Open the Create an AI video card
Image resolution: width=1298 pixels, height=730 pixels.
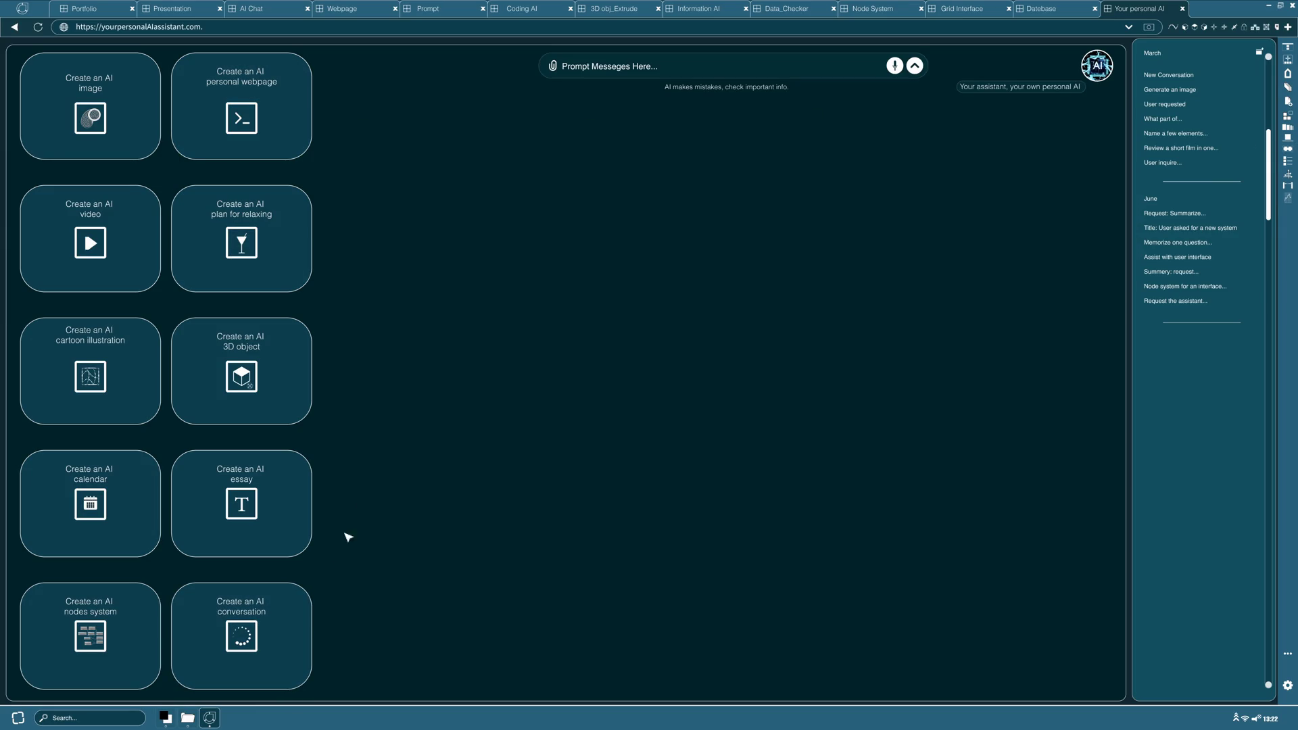point(90,238)
